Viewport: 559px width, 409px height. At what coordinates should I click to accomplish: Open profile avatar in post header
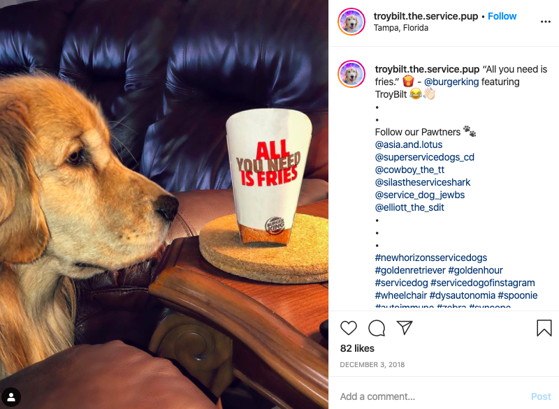point(351,22)
